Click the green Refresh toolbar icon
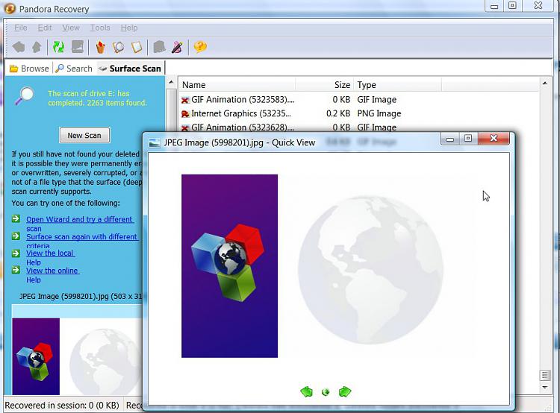Image resolution: width=560 pixels, height=413 pixels. [x=58, y=47]
